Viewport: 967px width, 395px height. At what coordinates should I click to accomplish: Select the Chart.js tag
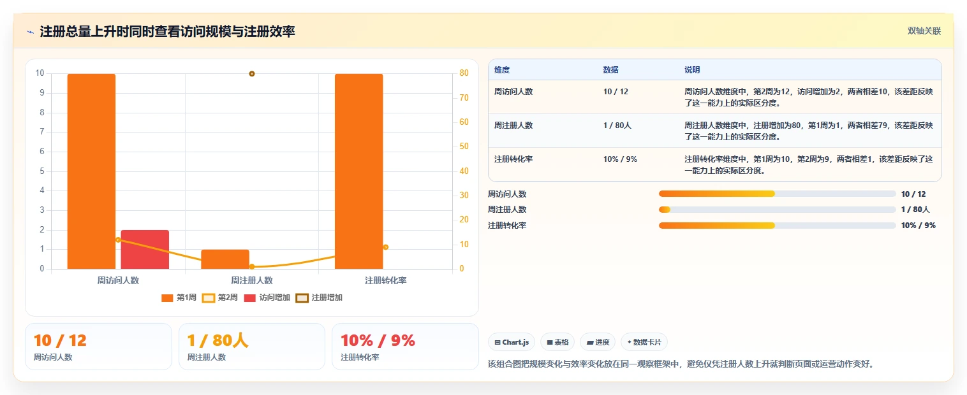(x=512, y=342)
